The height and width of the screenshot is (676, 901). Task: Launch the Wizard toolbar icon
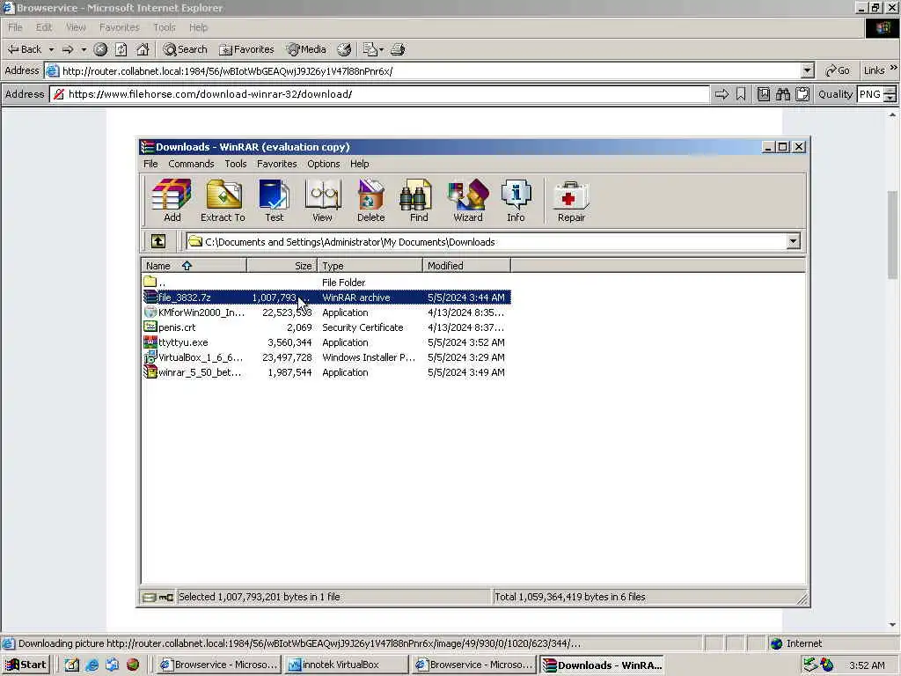click(468, 201)
